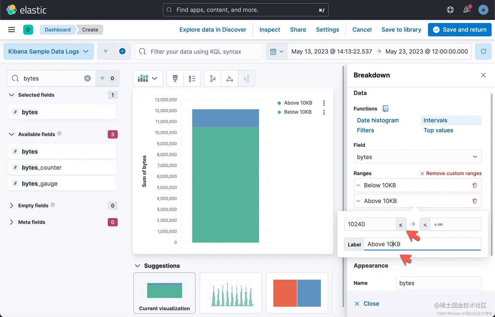495x317 pixels.
Task: Clear the bytes field search
Action: click(87, 78)
